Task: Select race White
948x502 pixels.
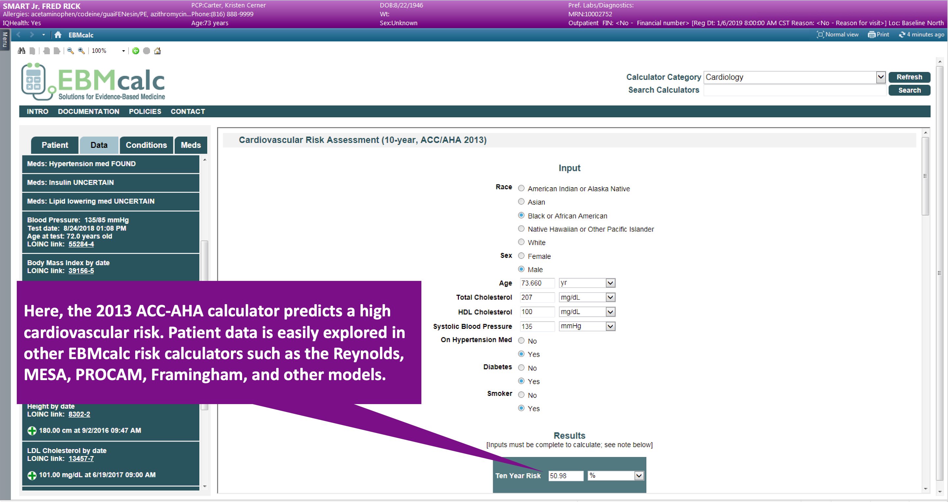Action: tap(521, 242)
